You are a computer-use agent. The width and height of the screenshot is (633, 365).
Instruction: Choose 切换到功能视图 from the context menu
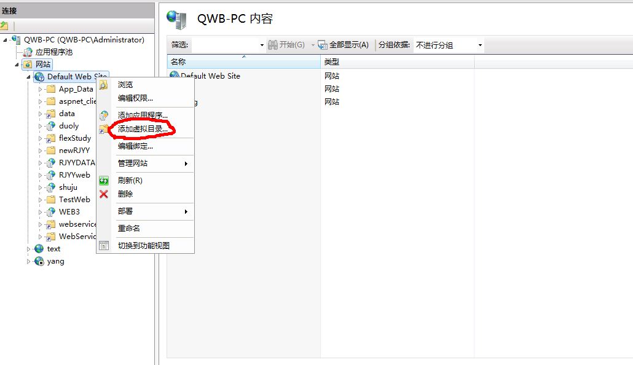(x=145, y=246)
